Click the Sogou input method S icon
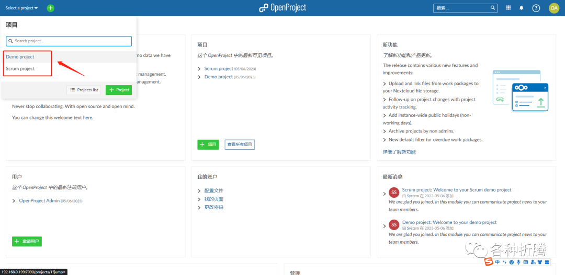 [x=489, y=262]
